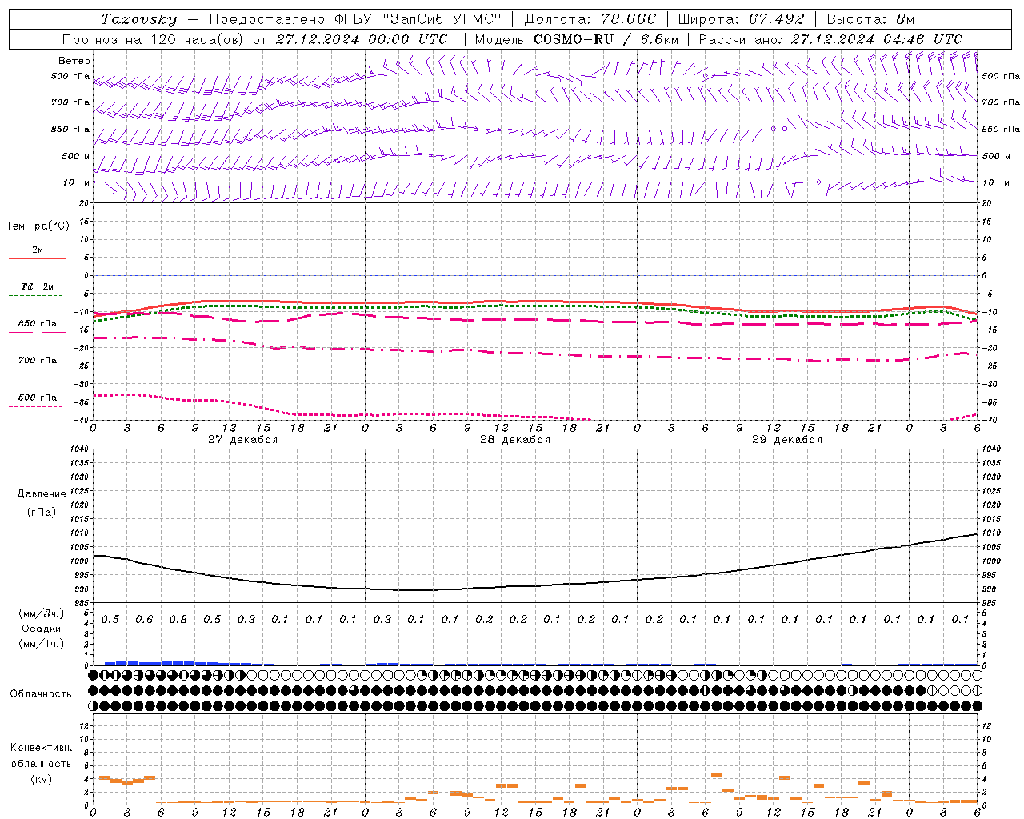Select the 850 гПа temperature legend entry
Viewport: 1024px width, 819px height.
pos(38,324)
